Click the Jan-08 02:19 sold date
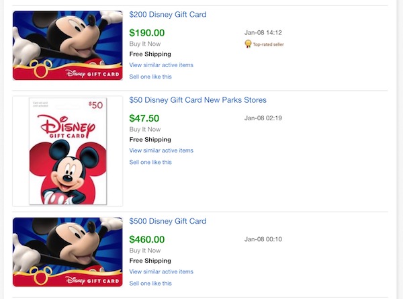The width and height of the screenshot is (403, 299). point(263,118)
